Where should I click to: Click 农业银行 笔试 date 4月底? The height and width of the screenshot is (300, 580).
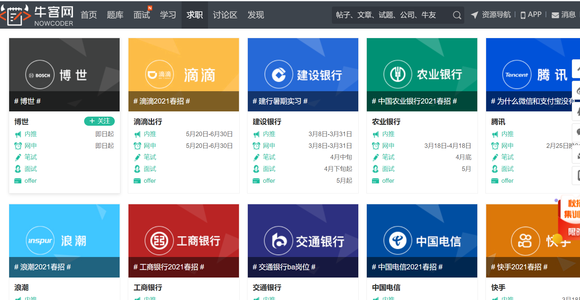463,157
